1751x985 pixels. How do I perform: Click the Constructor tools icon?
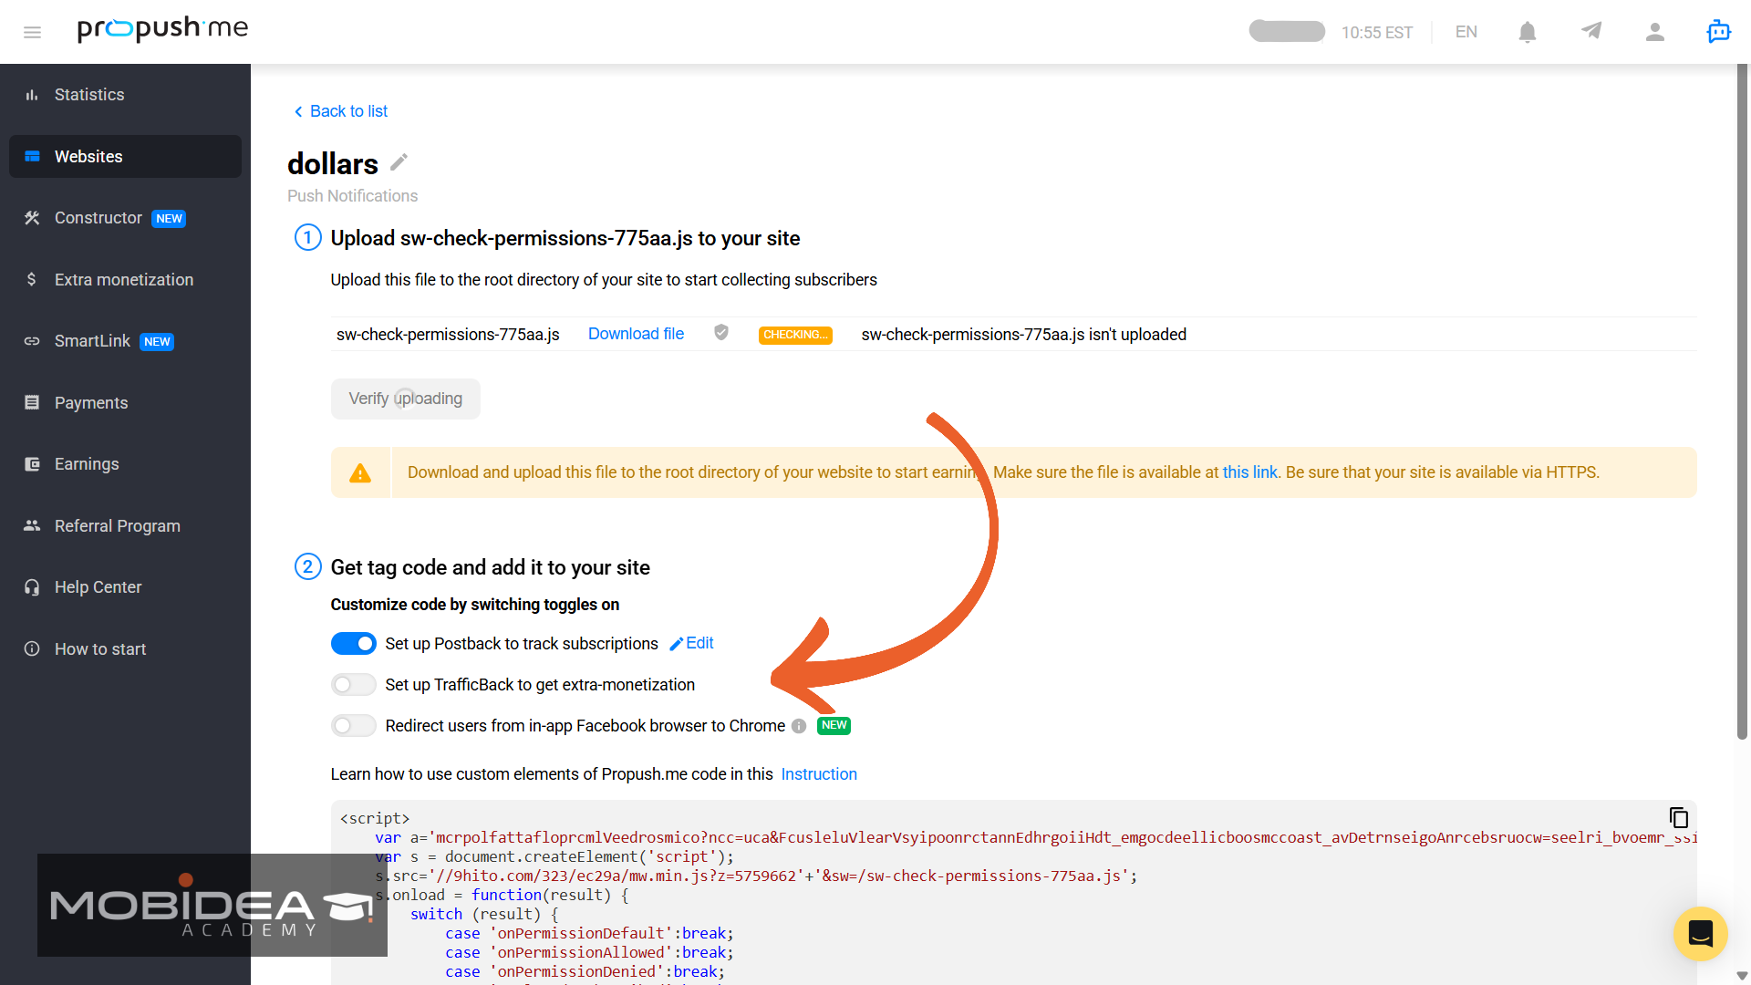pos(32,218)
